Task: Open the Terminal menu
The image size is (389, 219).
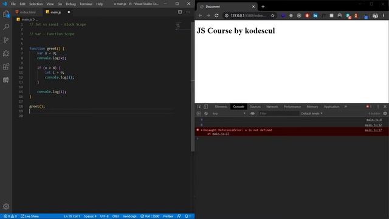Action: [x=86, y=4]
